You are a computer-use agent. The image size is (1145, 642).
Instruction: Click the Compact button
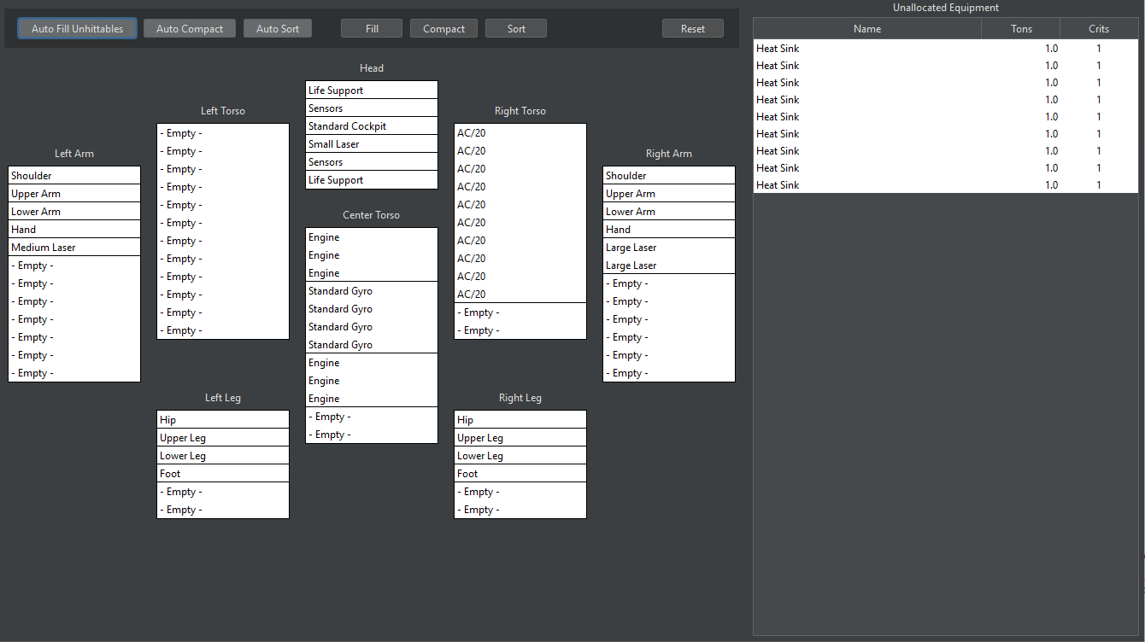coord(444,28)
